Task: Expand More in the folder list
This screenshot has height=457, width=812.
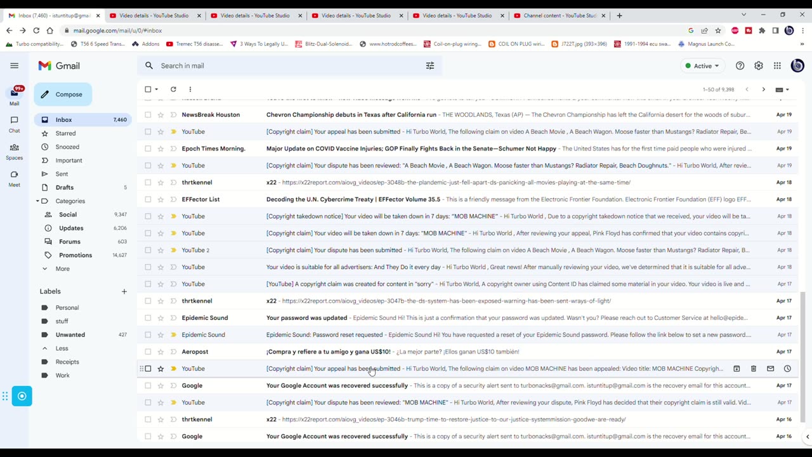Action: pos(62,268)
